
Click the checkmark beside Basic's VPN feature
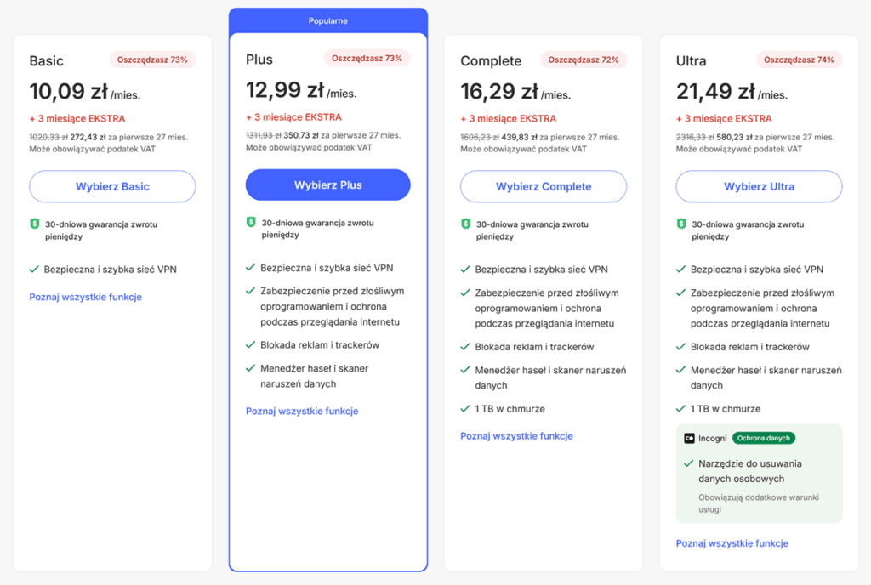point(34,270)
